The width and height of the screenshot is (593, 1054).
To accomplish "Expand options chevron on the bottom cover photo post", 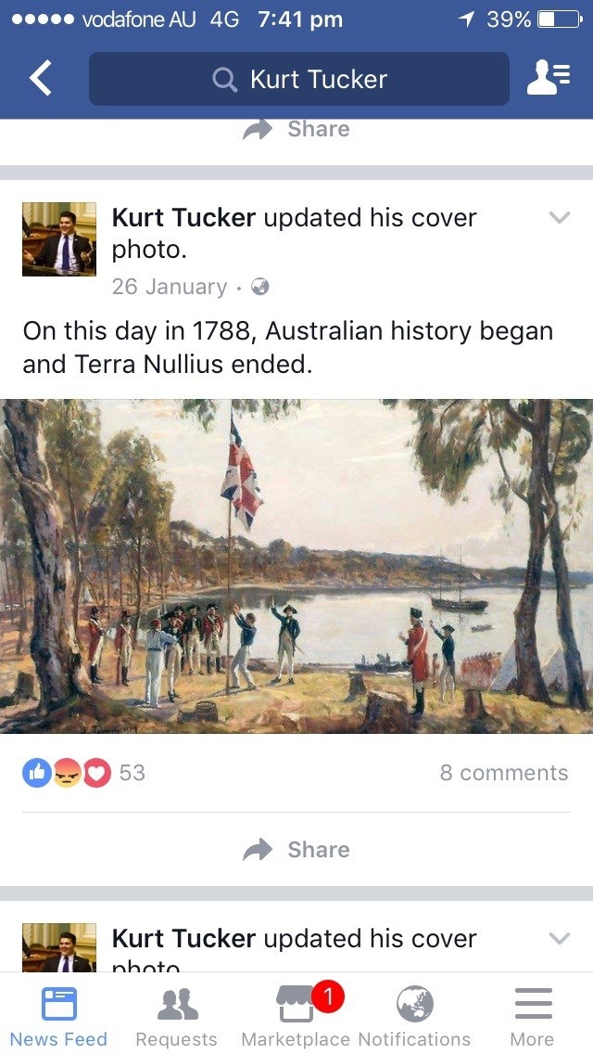I will pyautogui.click(x=560, y=938).
